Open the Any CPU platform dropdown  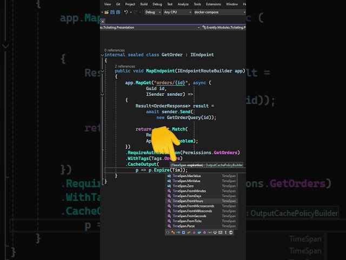click(x=177, y=12)
